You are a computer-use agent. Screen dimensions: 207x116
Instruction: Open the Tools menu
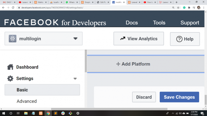159,23
